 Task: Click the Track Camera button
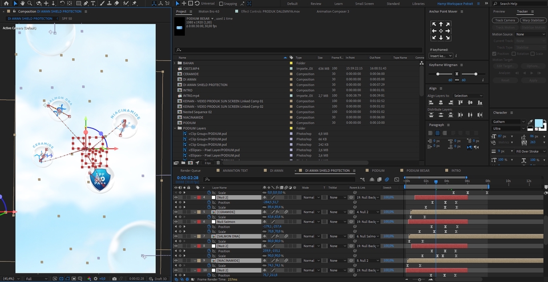tap(505, 21)
